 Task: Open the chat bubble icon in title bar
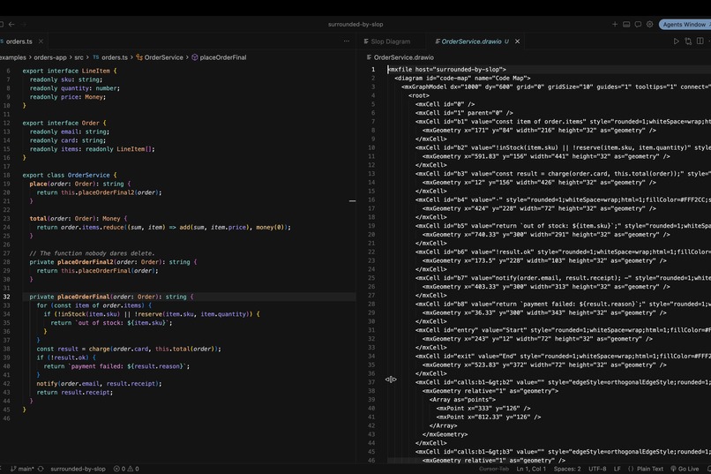638,25
